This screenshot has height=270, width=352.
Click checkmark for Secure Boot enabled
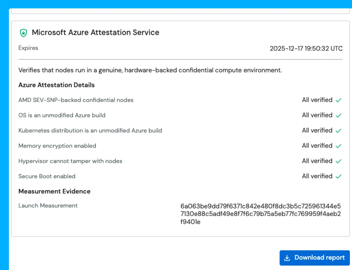[338, 176]
